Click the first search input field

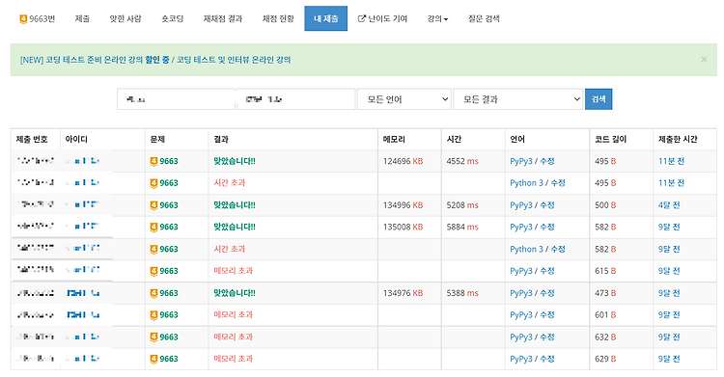point(176,99)
